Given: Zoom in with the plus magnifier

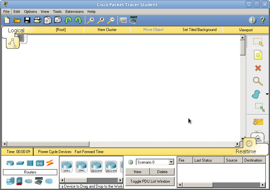Looking at the screenshot, I should [90, 20].
